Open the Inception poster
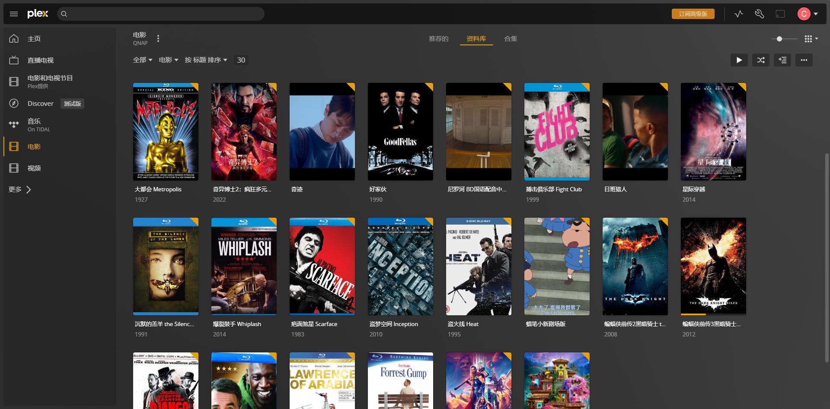 [400, 266]
